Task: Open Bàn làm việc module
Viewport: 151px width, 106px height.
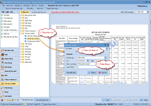Action: coord(10,51)
